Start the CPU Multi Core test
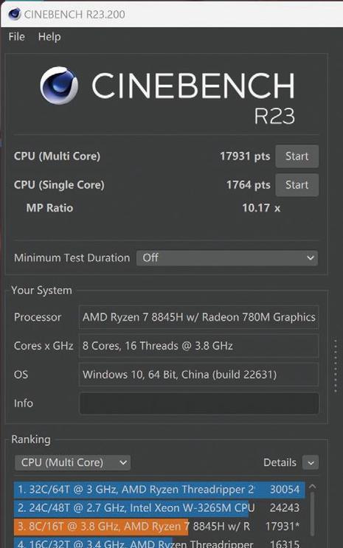This screenshot has height=548, width=343. click(x=297, y=156)
